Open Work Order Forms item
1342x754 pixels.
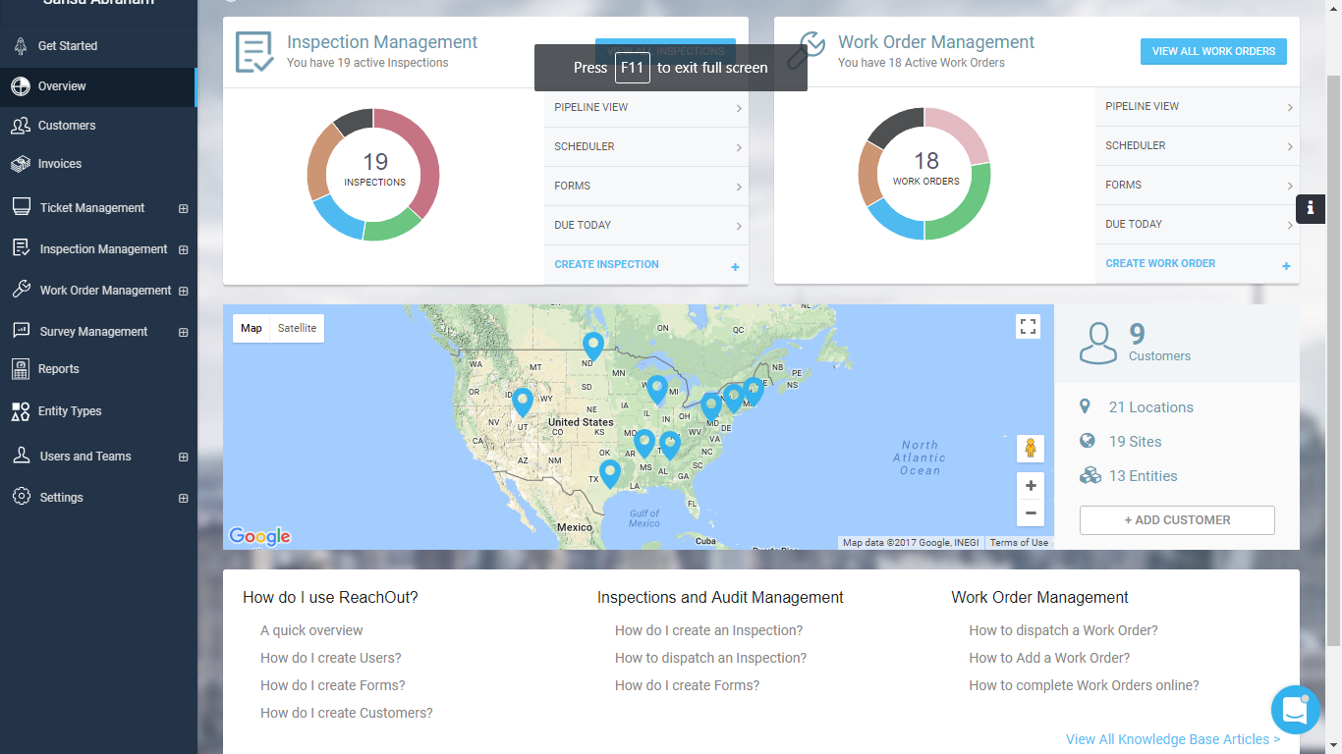point(1198,185)
